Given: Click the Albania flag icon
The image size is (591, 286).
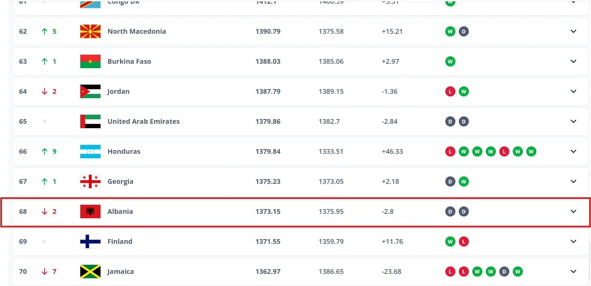Looking at the screenshot, I should click(90, 211).
